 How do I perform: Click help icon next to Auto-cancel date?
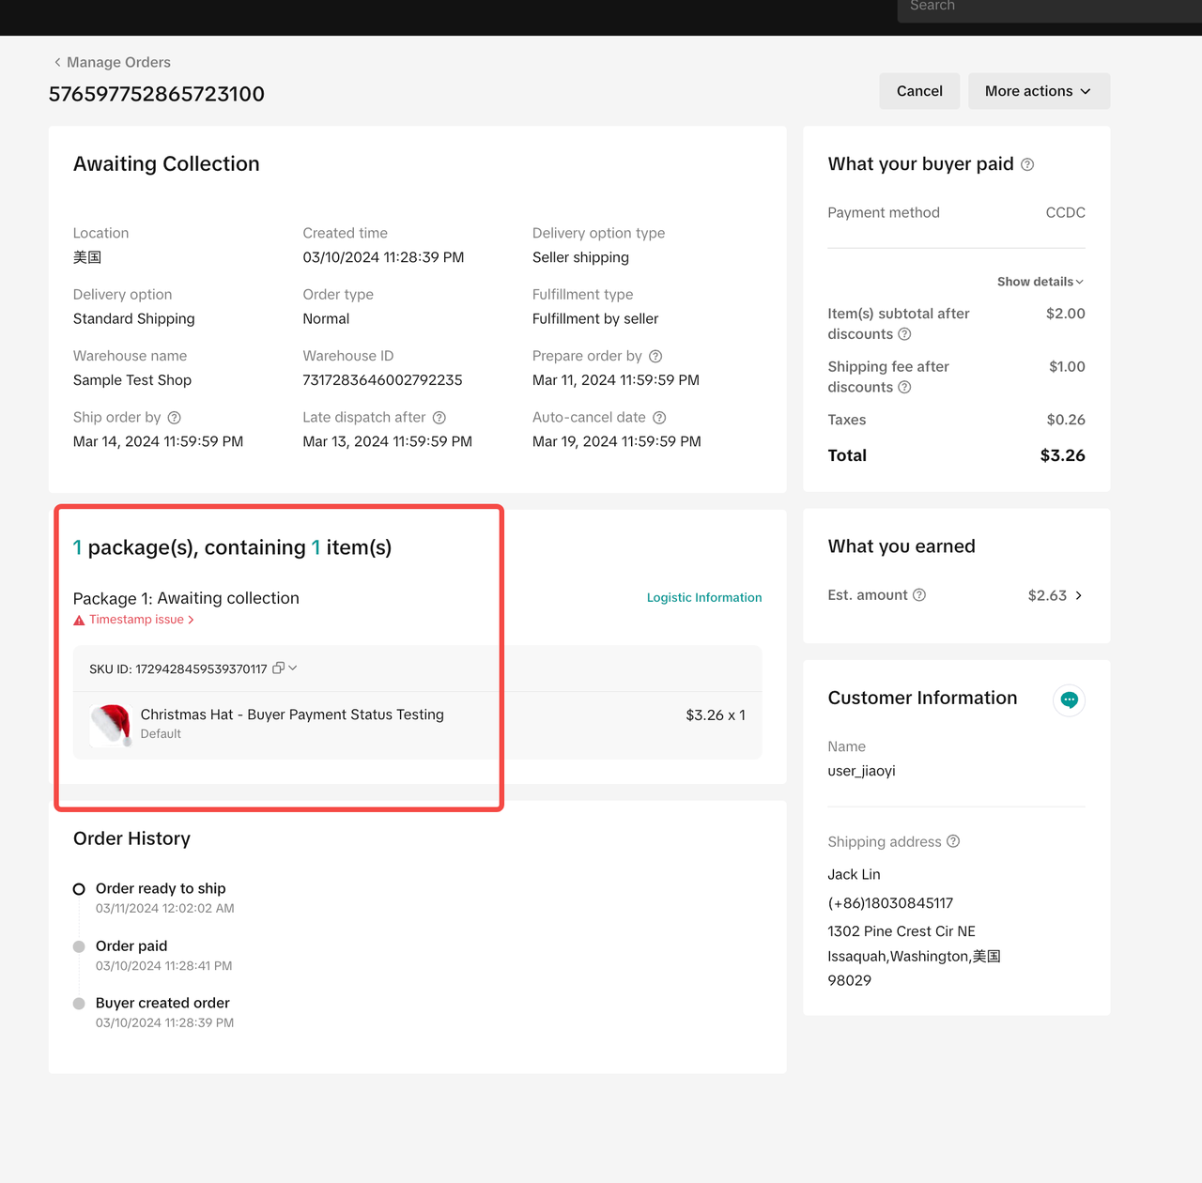(659, 418)
